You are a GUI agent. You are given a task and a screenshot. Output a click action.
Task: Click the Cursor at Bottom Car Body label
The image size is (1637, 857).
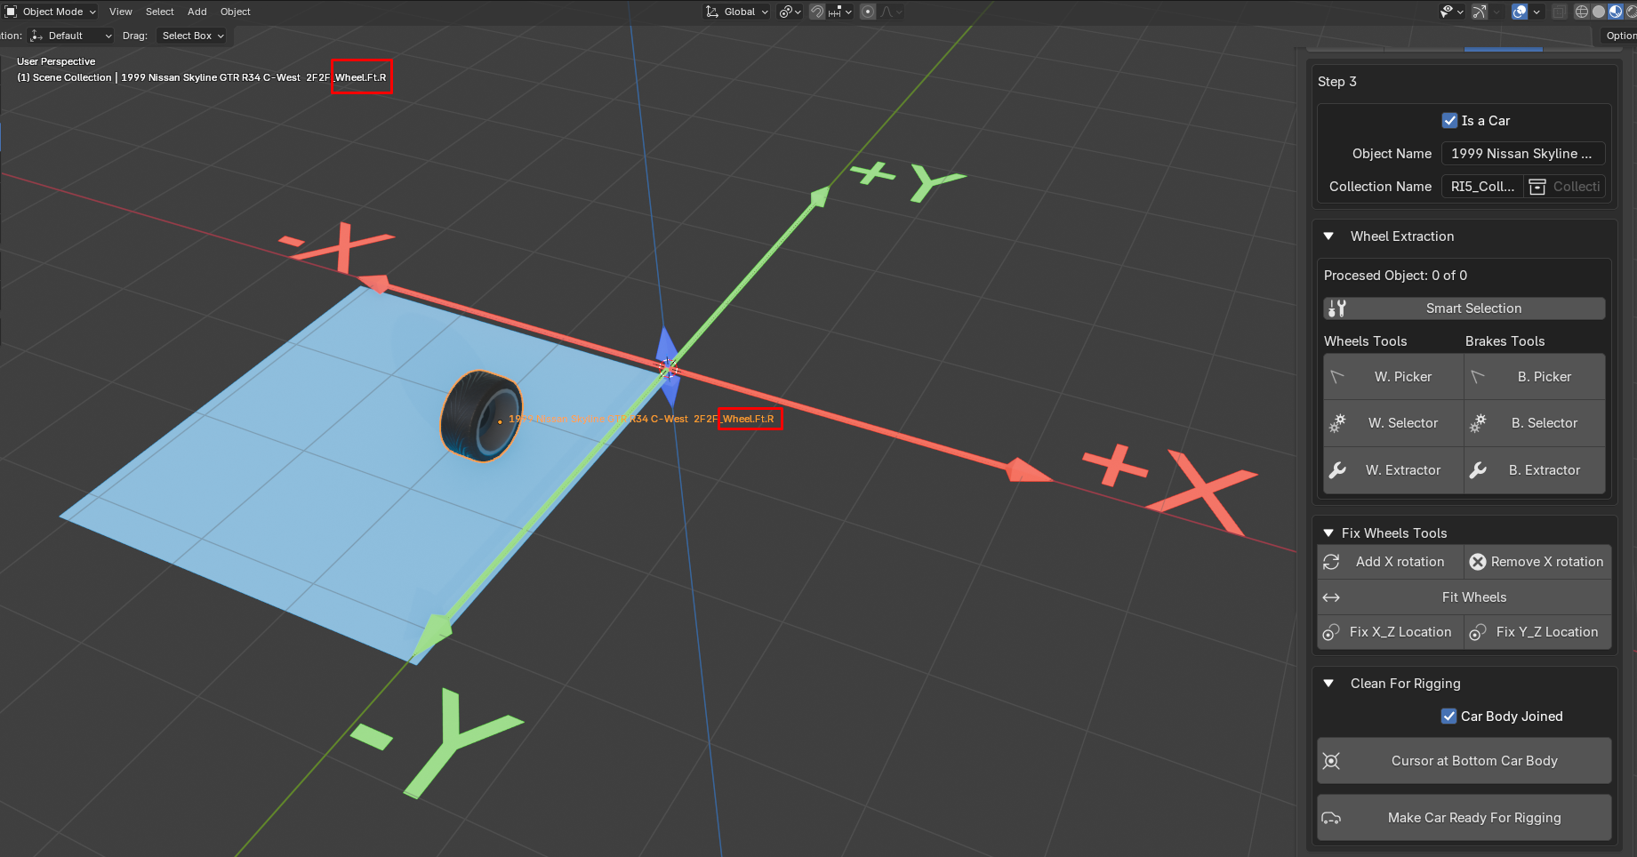[x=1474, y=761]
